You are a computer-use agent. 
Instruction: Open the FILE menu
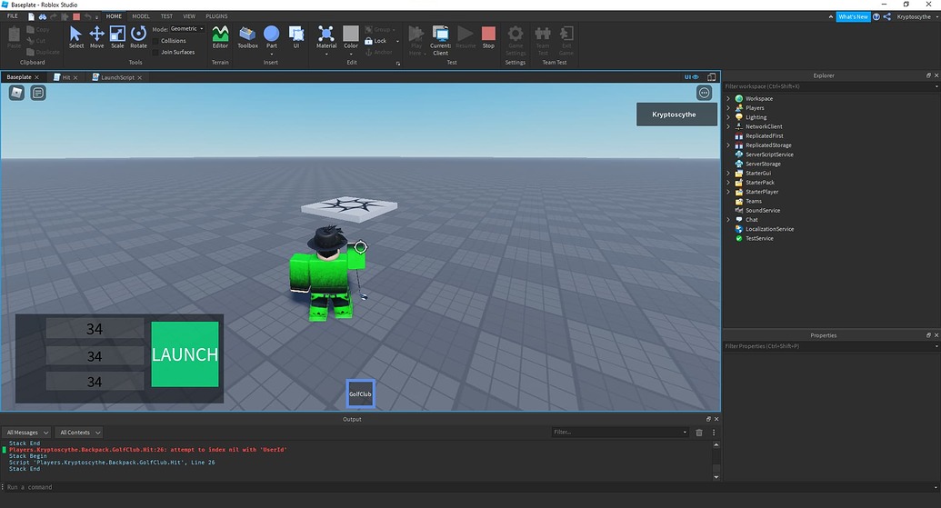13,16
